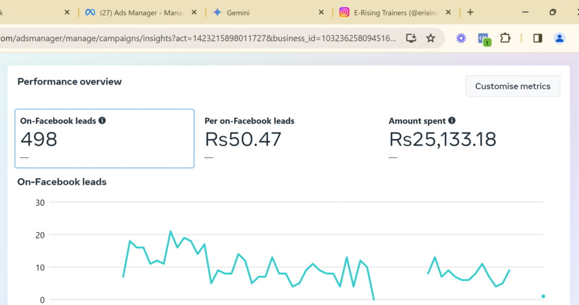
Task: Close the Gemini tab
Action: click(322, 12)
